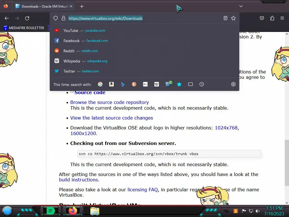The width and height of the screenshot is (289, 217).
Task: View site security padlock information
Action: click(x=64, y=18)
